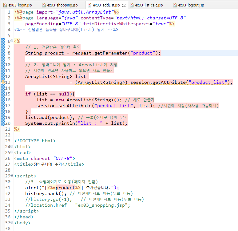Image resolution: width=238 pixels, height=231 pixels.
Task: Collapse the scriptlet block at line 6
Action: 12,41
